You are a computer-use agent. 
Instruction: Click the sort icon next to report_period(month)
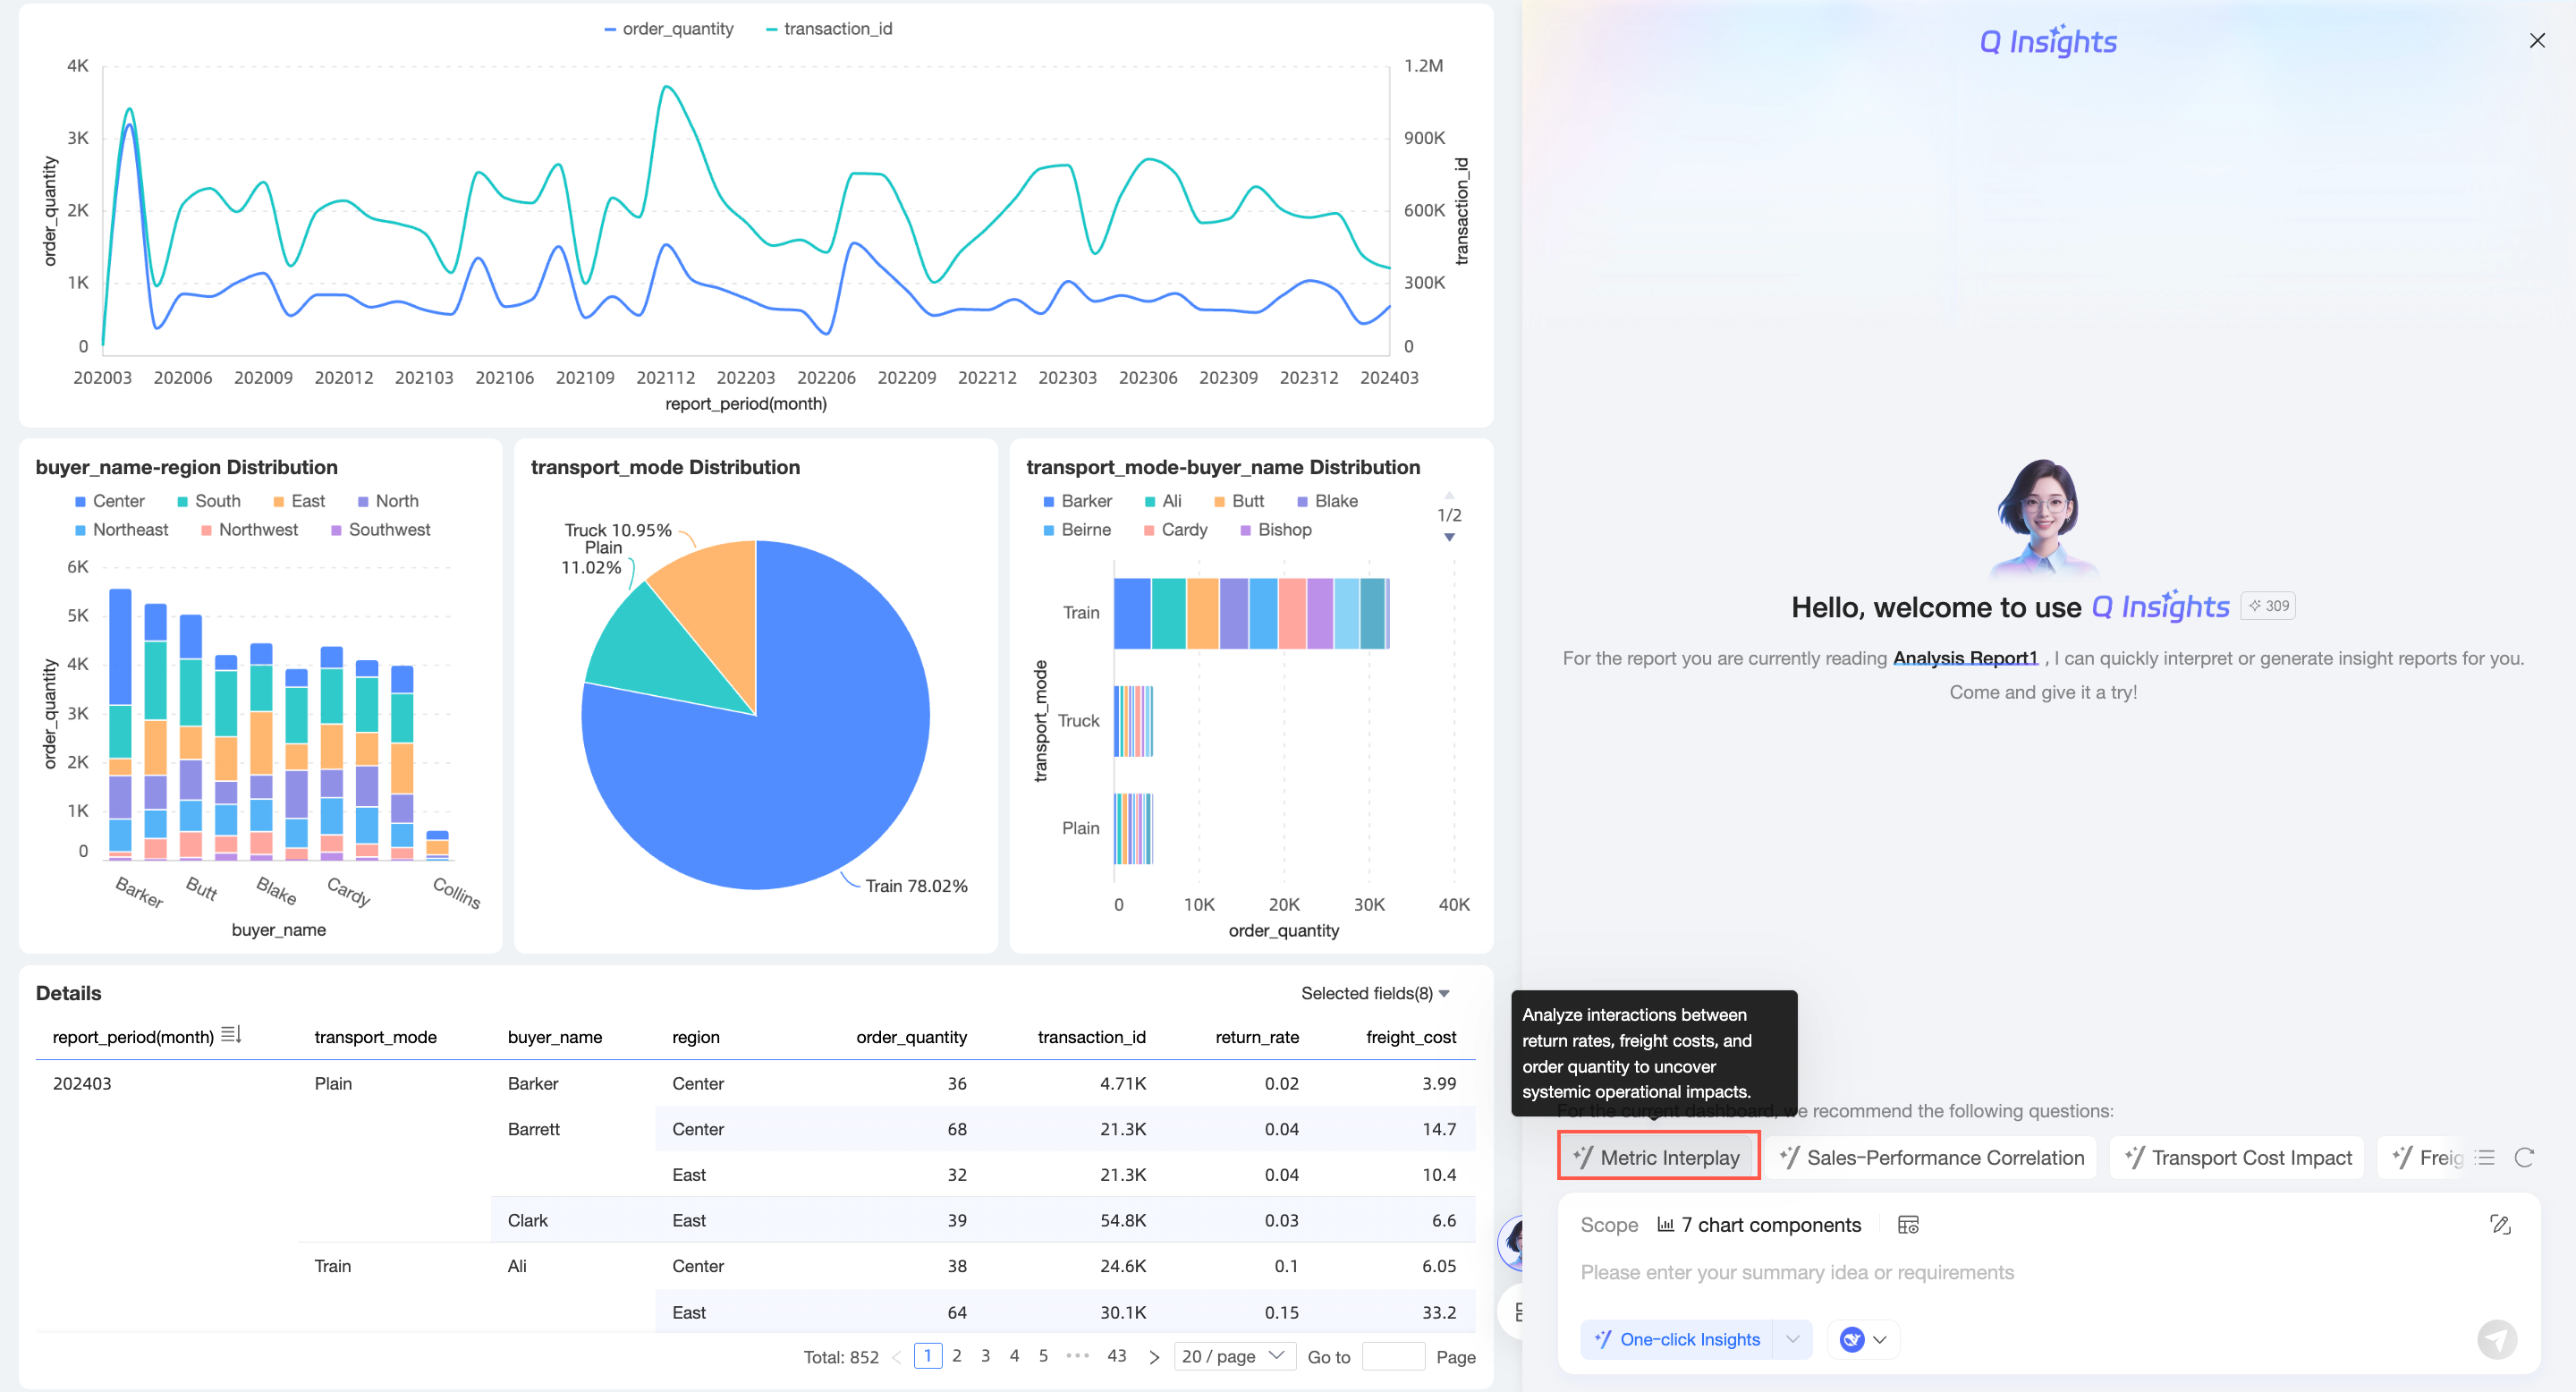tap(231, 1035)
